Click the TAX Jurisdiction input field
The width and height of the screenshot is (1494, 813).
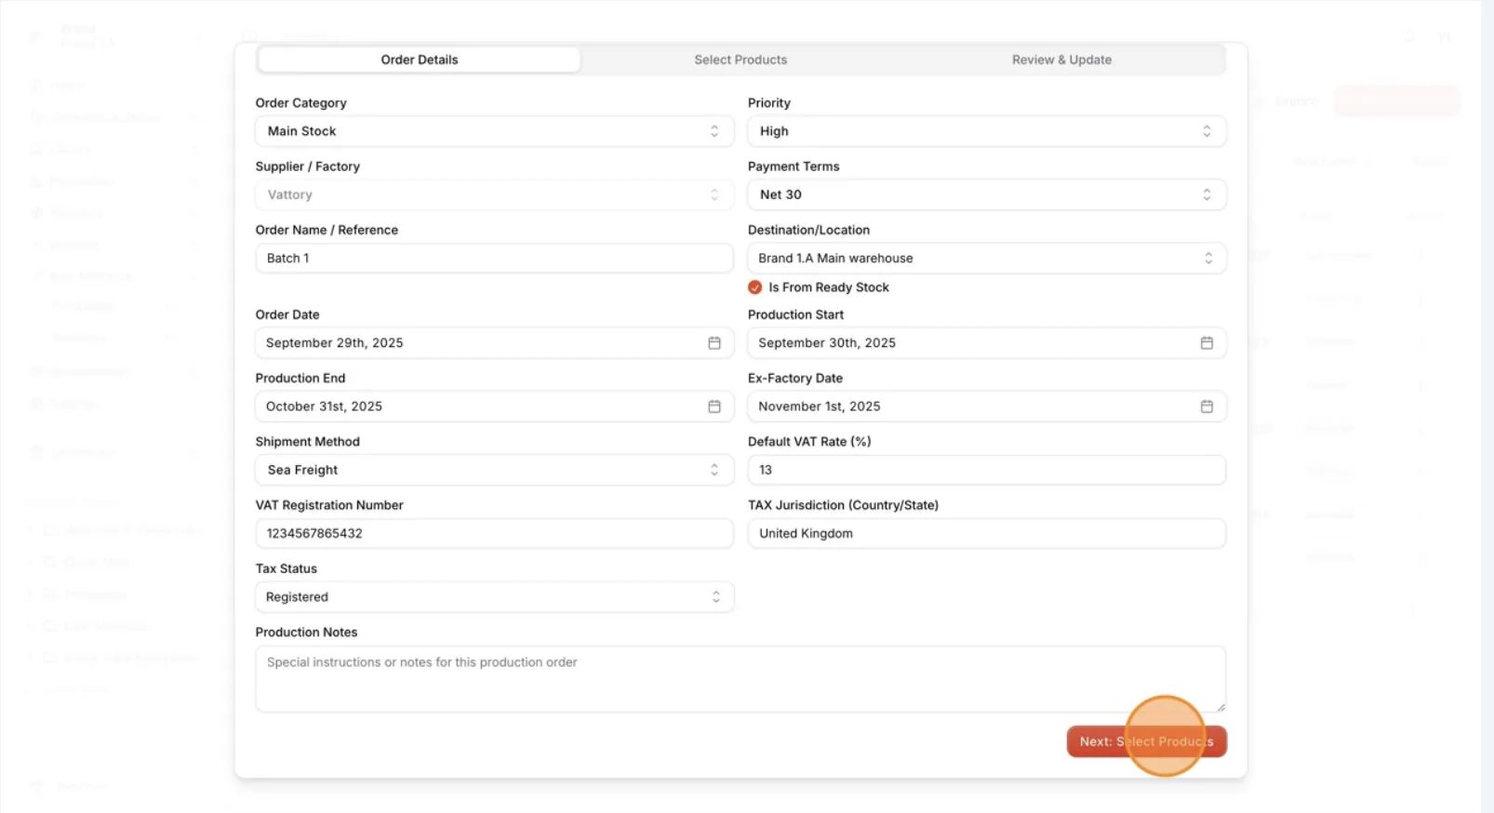click(x=987, y=533)
